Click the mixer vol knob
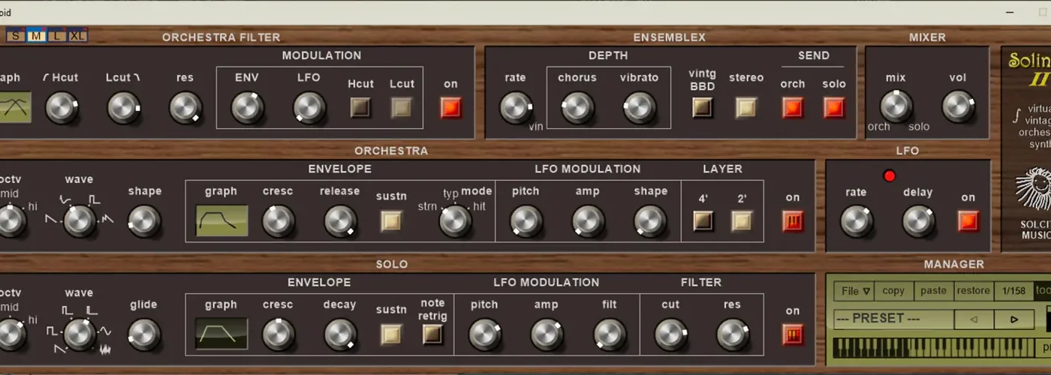1051x375 pixels. point(958,107)
